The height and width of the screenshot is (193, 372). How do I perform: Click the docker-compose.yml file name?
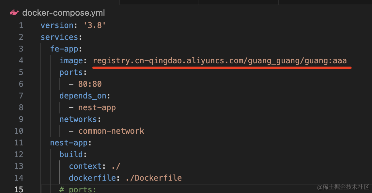point(64,13)
